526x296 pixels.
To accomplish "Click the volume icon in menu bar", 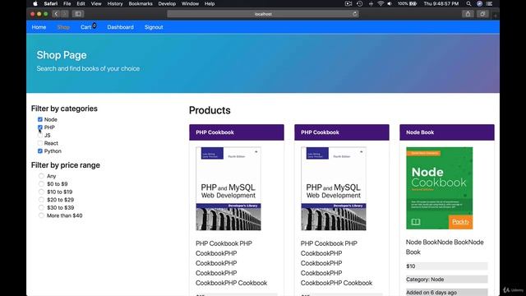I will [390, 3].
